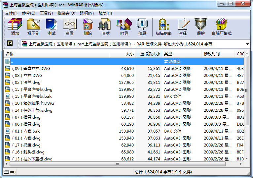Screen dimensions: 253x178
Task: Click the archive path text in the address bar
Action: click(120, 44)
